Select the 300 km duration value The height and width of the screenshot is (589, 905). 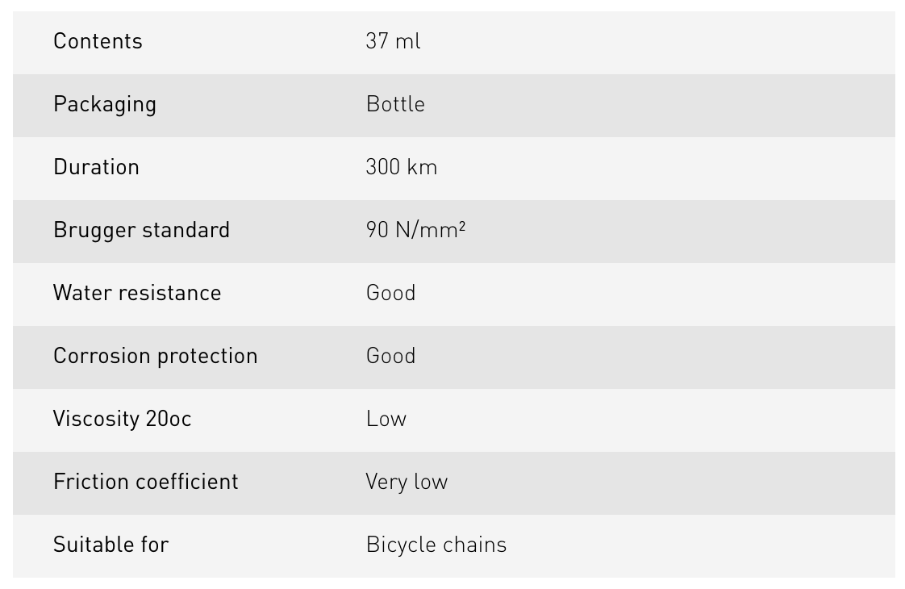pyautogui.click(x=401, y=167)
